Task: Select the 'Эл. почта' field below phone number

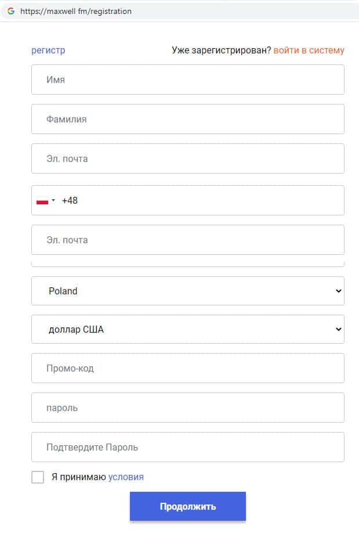Action: click(187, 240)
